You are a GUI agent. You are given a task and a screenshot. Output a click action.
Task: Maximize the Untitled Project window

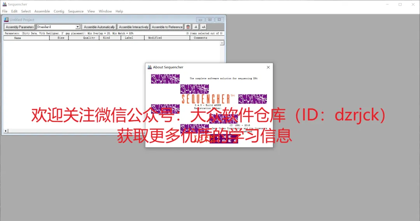click(210, 19)
